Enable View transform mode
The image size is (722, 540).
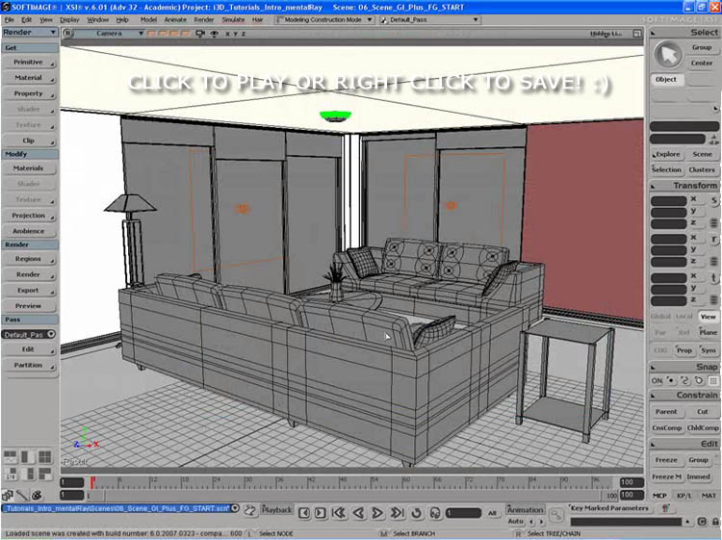708,317
